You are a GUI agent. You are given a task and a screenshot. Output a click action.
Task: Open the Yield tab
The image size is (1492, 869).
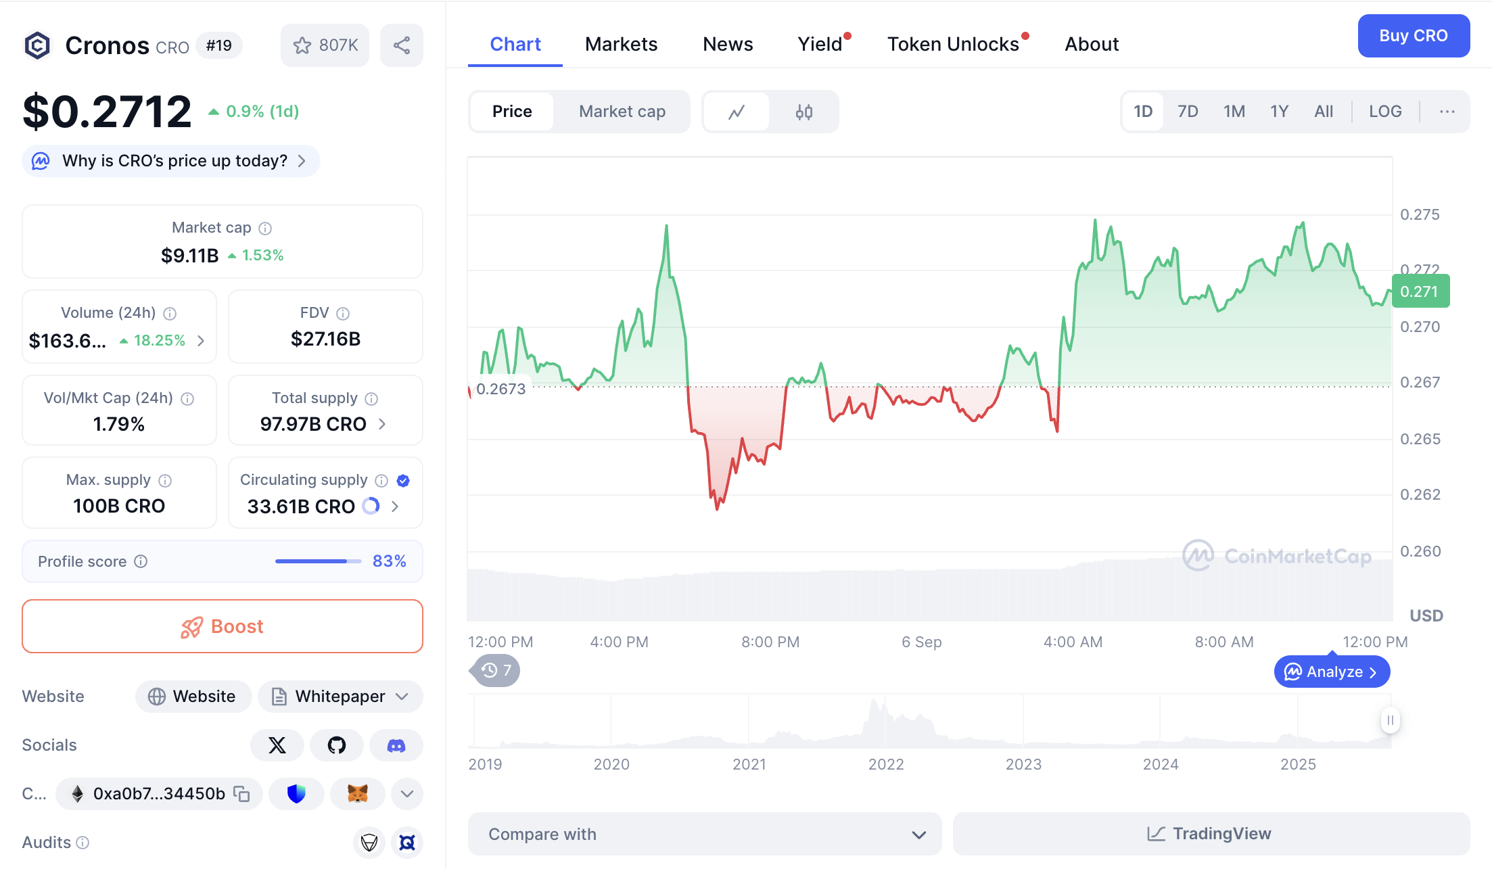pyautogui.click(x=820, y=45)
